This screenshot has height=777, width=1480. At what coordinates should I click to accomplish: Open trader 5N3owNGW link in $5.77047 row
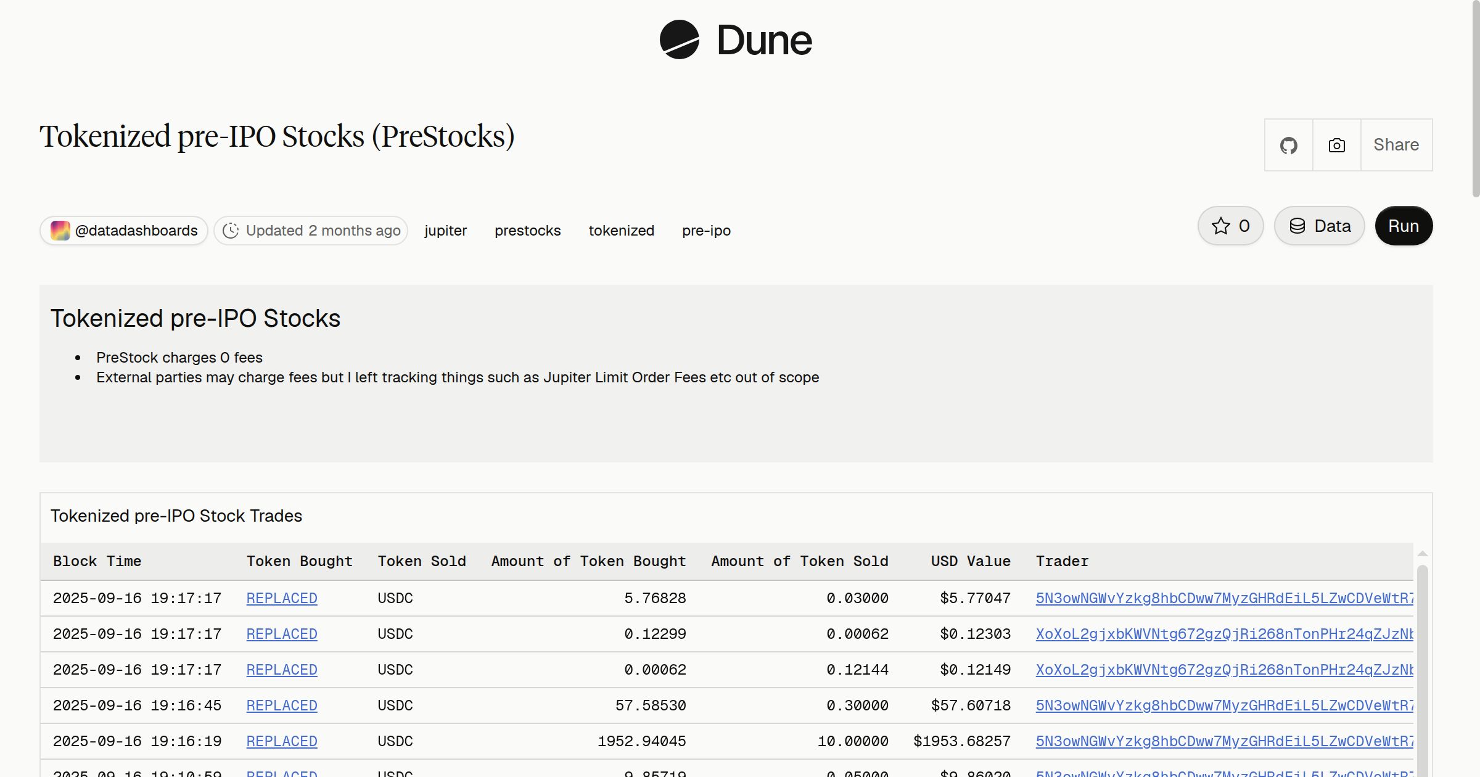pyautogui.click(x=1224, y=598)
